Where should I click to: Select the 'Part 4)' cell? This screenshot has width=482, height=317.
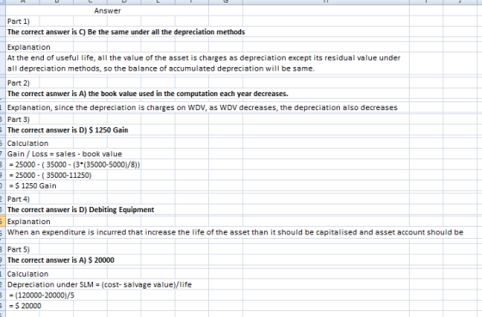(18, 199)
